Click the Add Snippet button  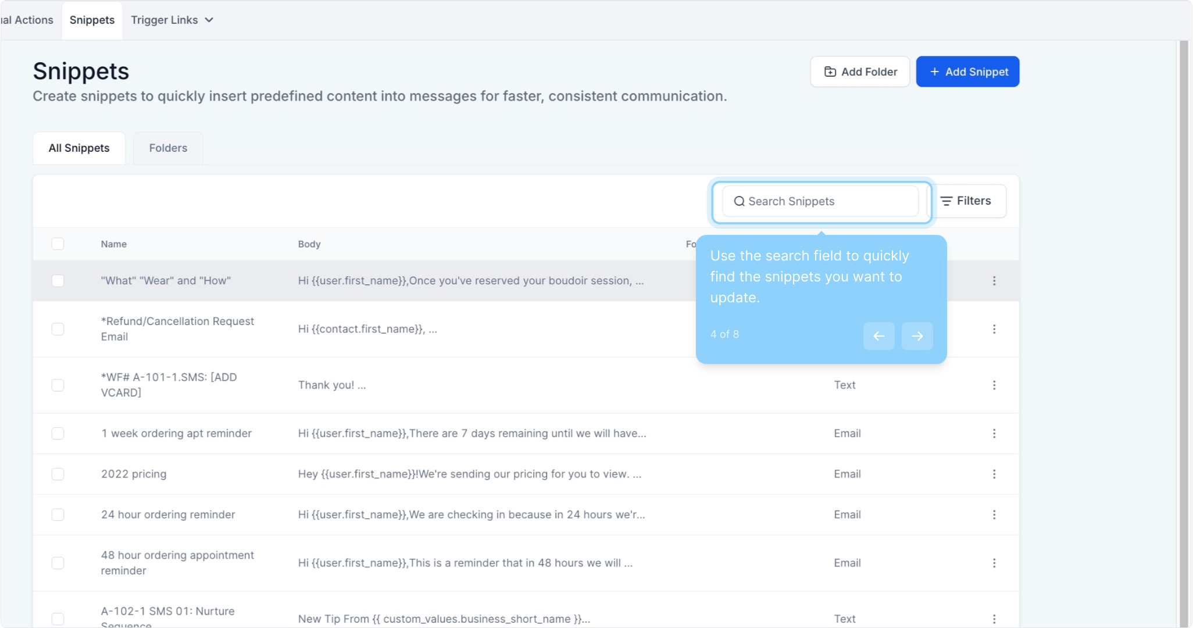point(967,72)
